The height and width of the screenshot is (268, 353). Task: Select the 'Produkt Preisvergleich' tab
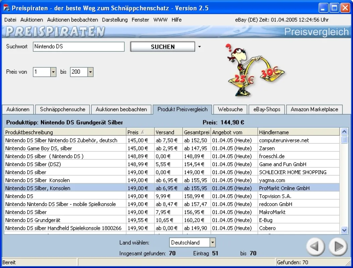pyautogui.click(x=182, y=109)
